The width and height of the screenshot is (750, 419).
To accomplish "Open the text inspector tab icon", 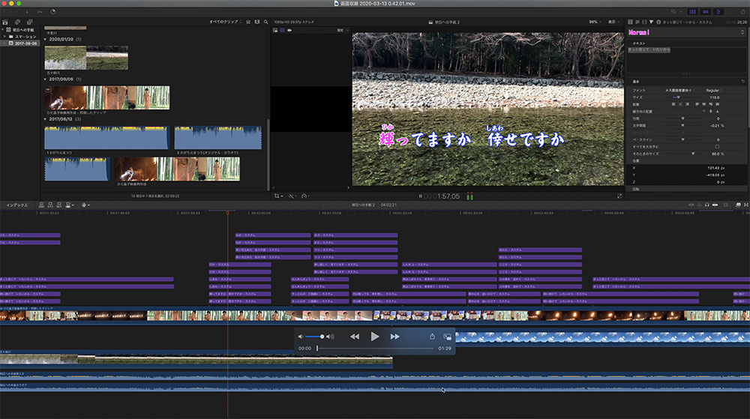I will pos(636,22).
